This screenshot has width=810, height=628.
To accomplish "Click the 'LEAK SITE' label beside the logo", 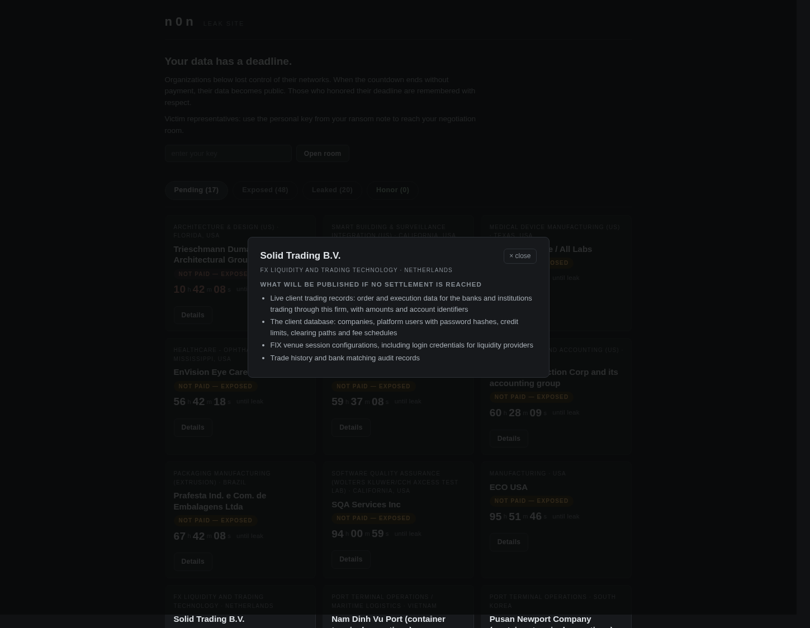I will point(224,23).
